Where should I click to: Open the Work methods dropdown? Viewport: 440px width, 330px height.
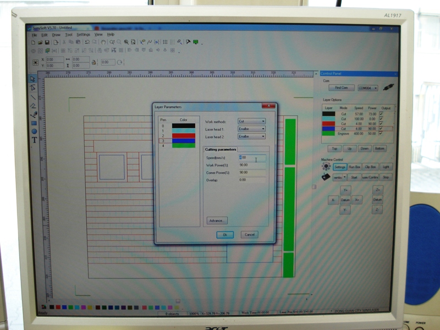(252, 122)
